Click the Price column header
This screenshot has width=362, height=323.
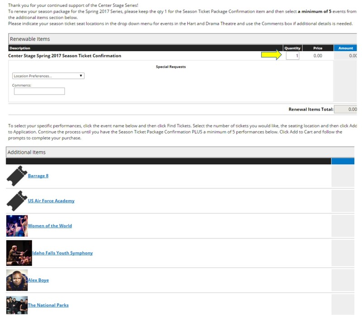(318, 48)
